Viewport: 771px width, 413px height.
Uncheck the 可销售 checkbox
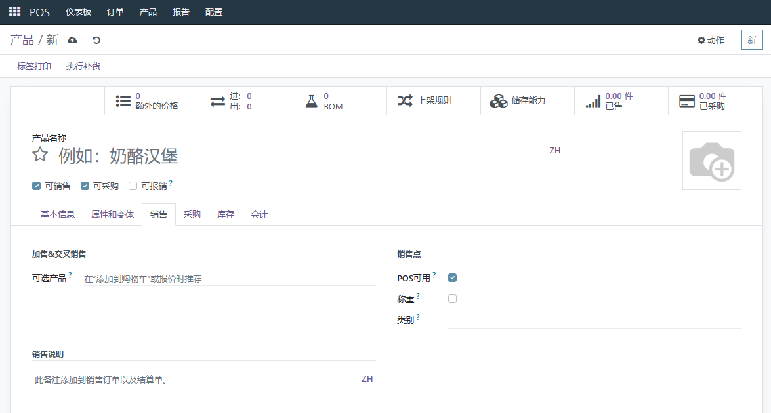click(36, 186)
